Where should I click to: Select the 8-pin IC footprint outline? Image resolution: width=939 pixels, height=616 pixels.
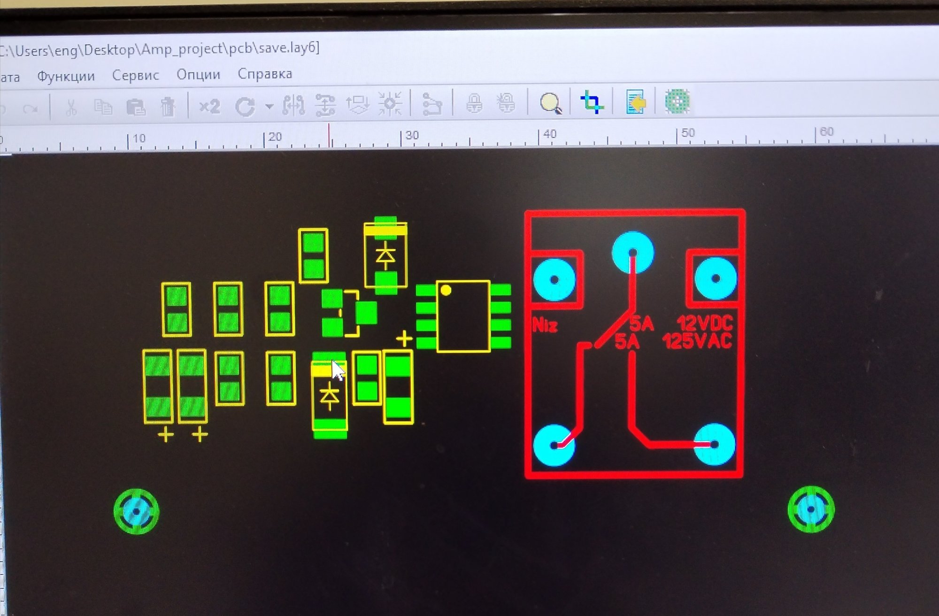tap(463, 316)
